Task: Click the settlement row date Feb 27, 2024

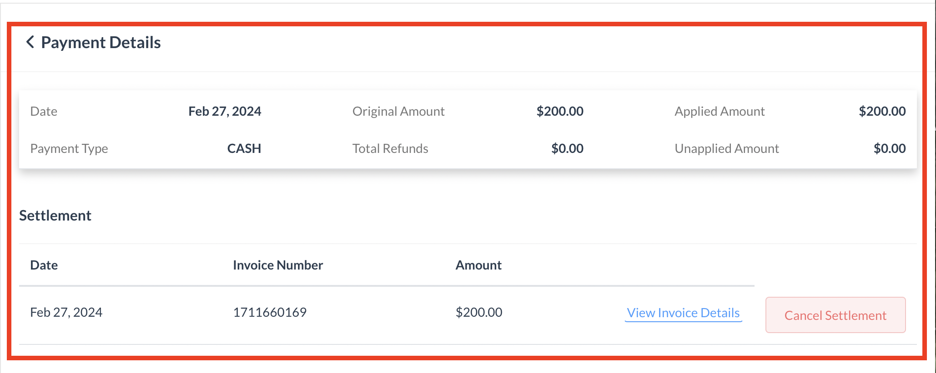Action: point(66,312)
